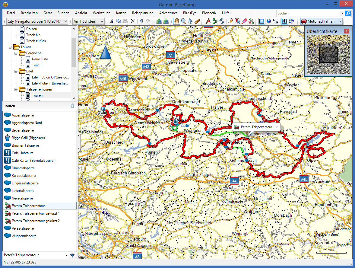Switch to the 3D map view
Screen dimensions: 355x268
point(268,21)
